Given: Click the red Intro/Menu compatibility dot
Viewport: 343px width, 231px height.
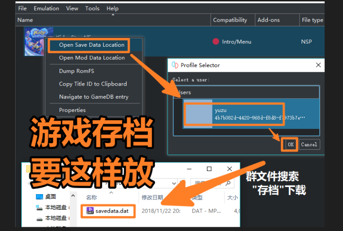Looking at the screenshot, I should (x=216, y=42).
